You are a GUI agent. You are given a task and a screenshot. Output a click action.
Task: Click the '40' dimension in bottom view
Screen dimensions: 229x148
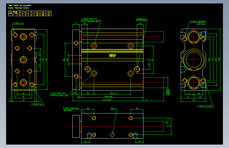[170, 126]
